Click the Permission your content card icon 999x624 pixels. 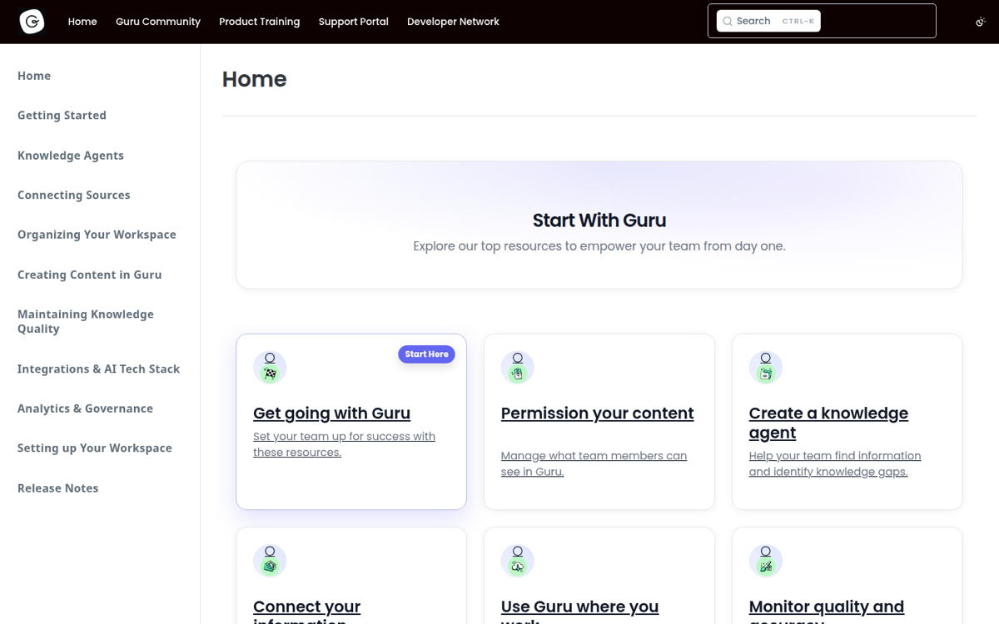tap(518, 367)
